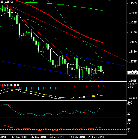Click the quote readout 1.3542 at top-left
The width and height of the screenshot is (138, 139).
pos(9,2)
